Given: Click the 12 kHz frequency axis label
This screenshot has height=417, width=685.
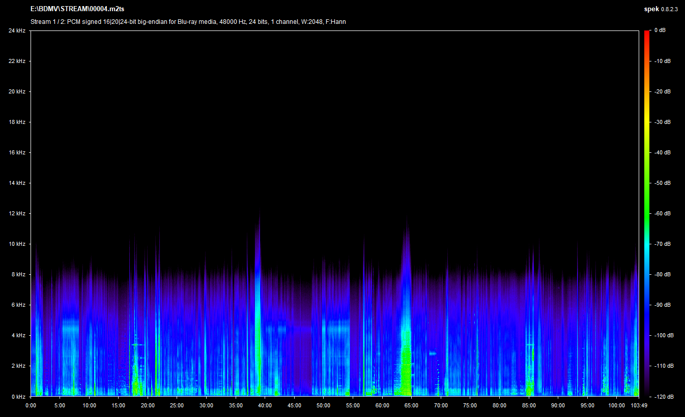Looking at the screenshot, I should (x=17, y=213).
